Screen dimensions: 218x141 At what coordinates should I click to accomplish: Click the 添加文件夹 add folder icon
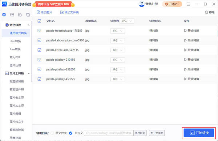pos(62,12)
